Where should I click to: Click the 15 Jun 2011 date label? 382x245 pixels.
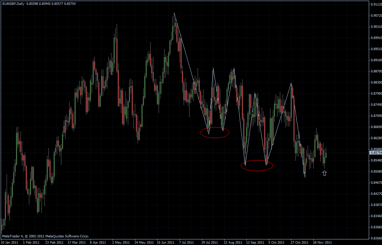[166, 242]
